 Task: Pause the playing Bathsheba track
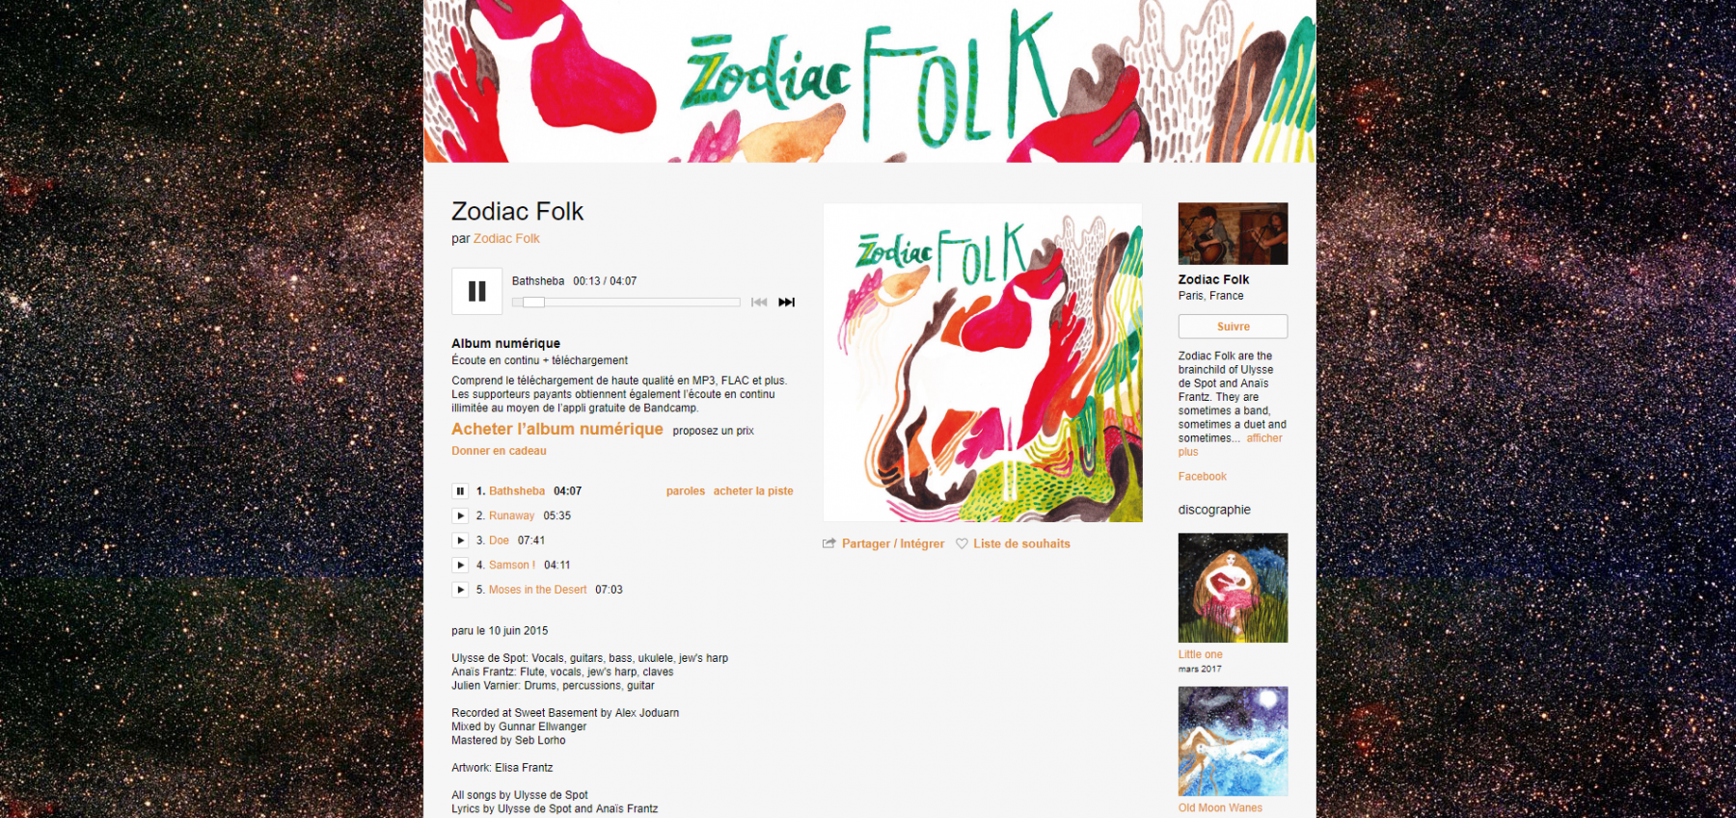point(476,291)
